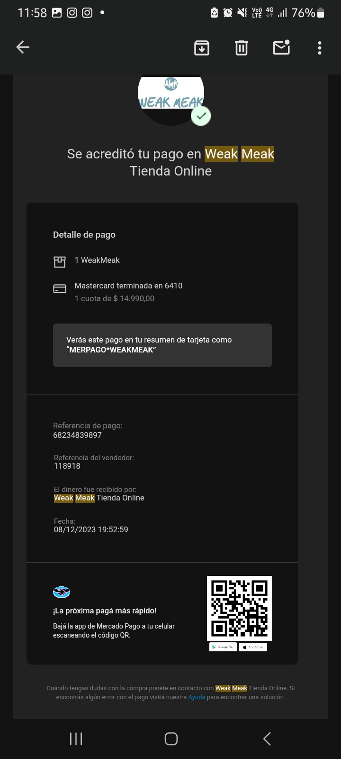
Task: Tap the Android recent apps button
Action: (x=76, y=739)
